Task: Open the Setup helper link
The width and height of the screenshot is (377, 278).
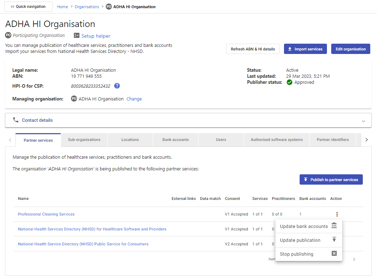Action: tap(96, 36)
